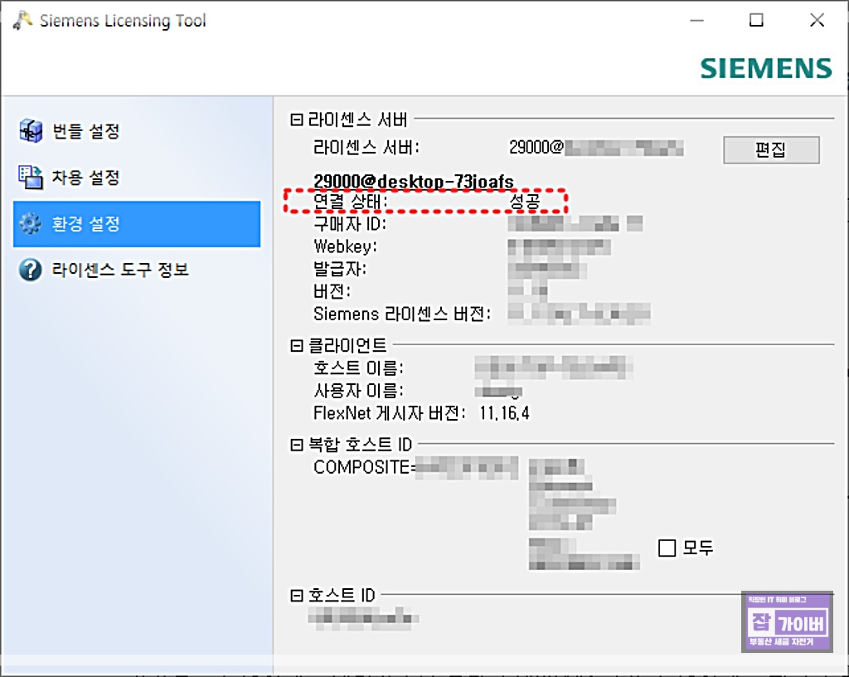This screenshot has width=849, height=677.
Task: Collapse the 클라이언트 section
Action: [296, 345]
